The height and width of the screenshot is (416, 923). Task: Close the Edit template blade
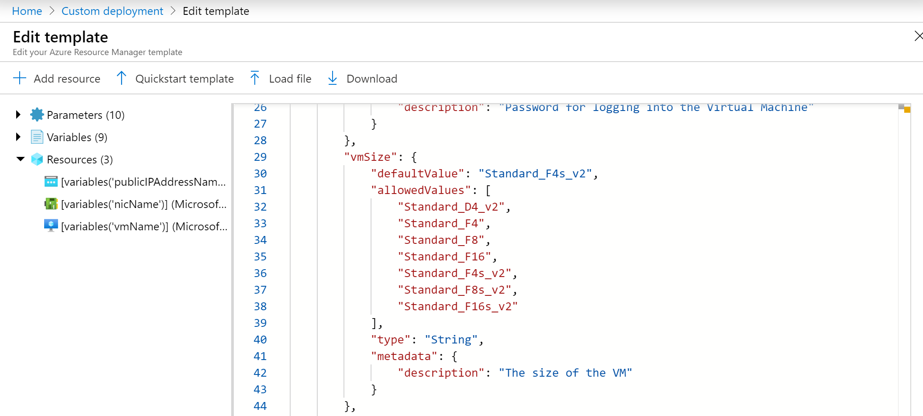[x=918, y=36]
